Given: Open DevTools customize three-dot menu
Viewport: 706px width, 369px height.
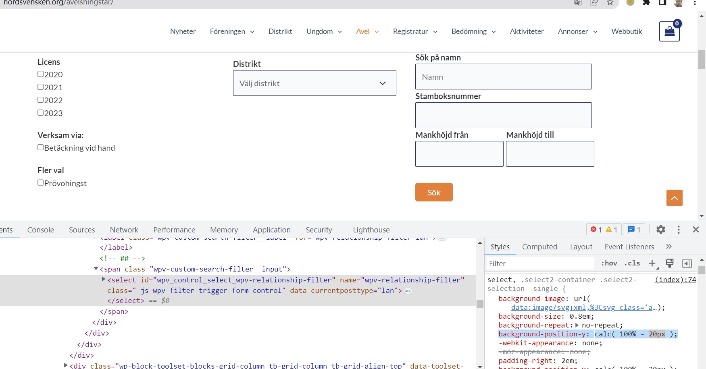Looking at the screenshot, I should (679, 229).
